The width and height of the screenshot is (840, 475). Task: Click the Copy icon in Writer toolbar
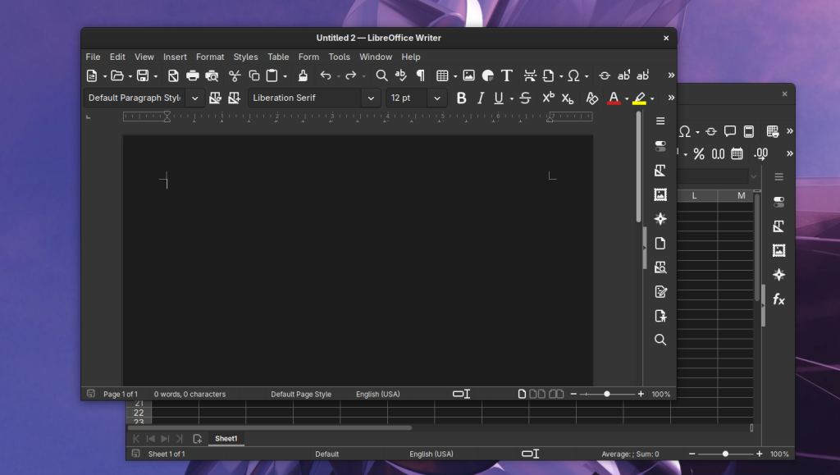254,75
